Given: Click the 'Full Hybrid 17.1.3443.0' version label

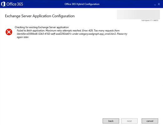Looking at the screenshot, I should (x=150, y=20).
